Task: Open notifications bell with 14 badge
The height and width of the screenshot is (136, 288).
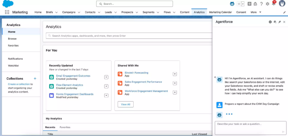Action: [x=274, y=3]
